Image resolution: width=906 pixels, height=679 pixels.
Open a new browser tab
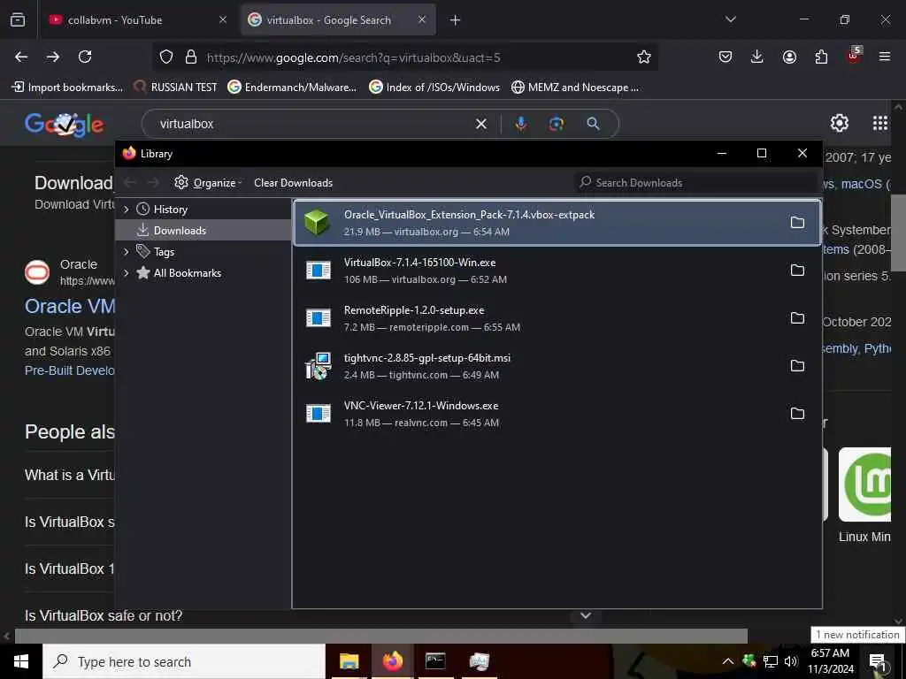(456, 20)
